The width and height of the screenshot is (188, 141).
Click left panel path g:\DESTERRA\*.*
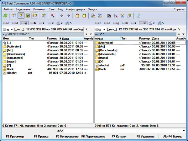pos(43,34)
